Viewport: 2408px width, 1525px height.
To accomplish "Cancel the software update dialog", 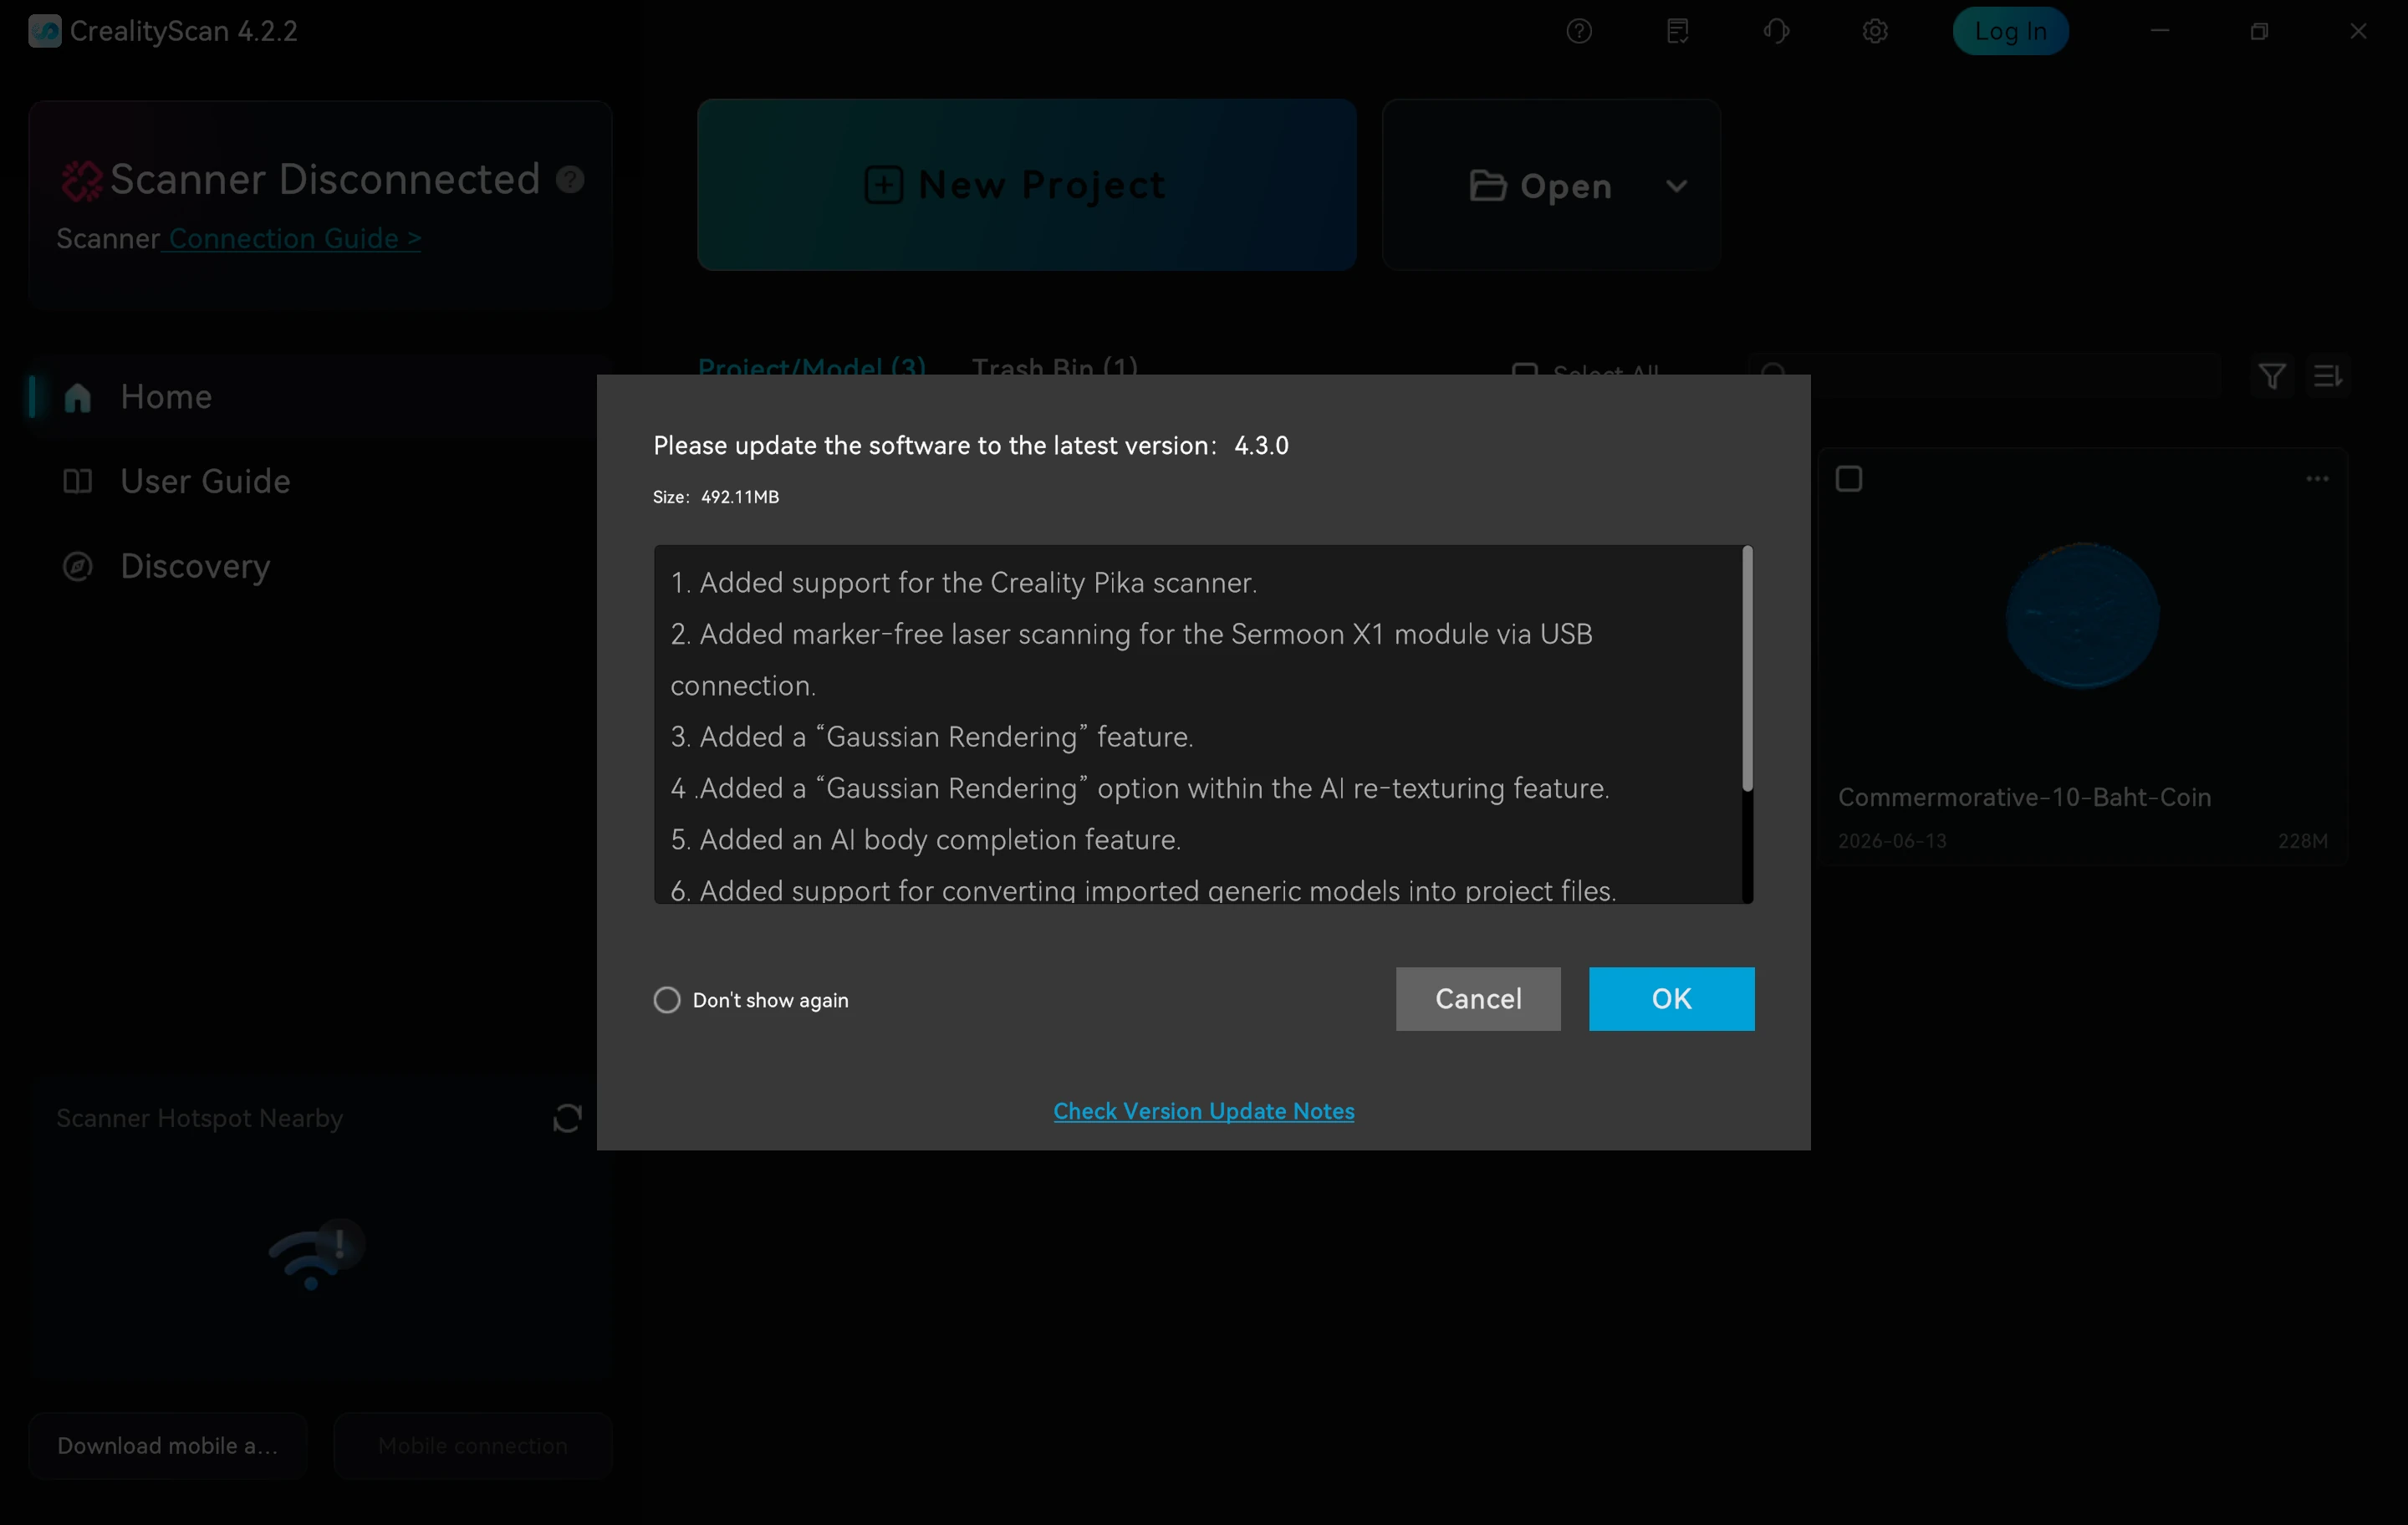I will point(1478,998).
